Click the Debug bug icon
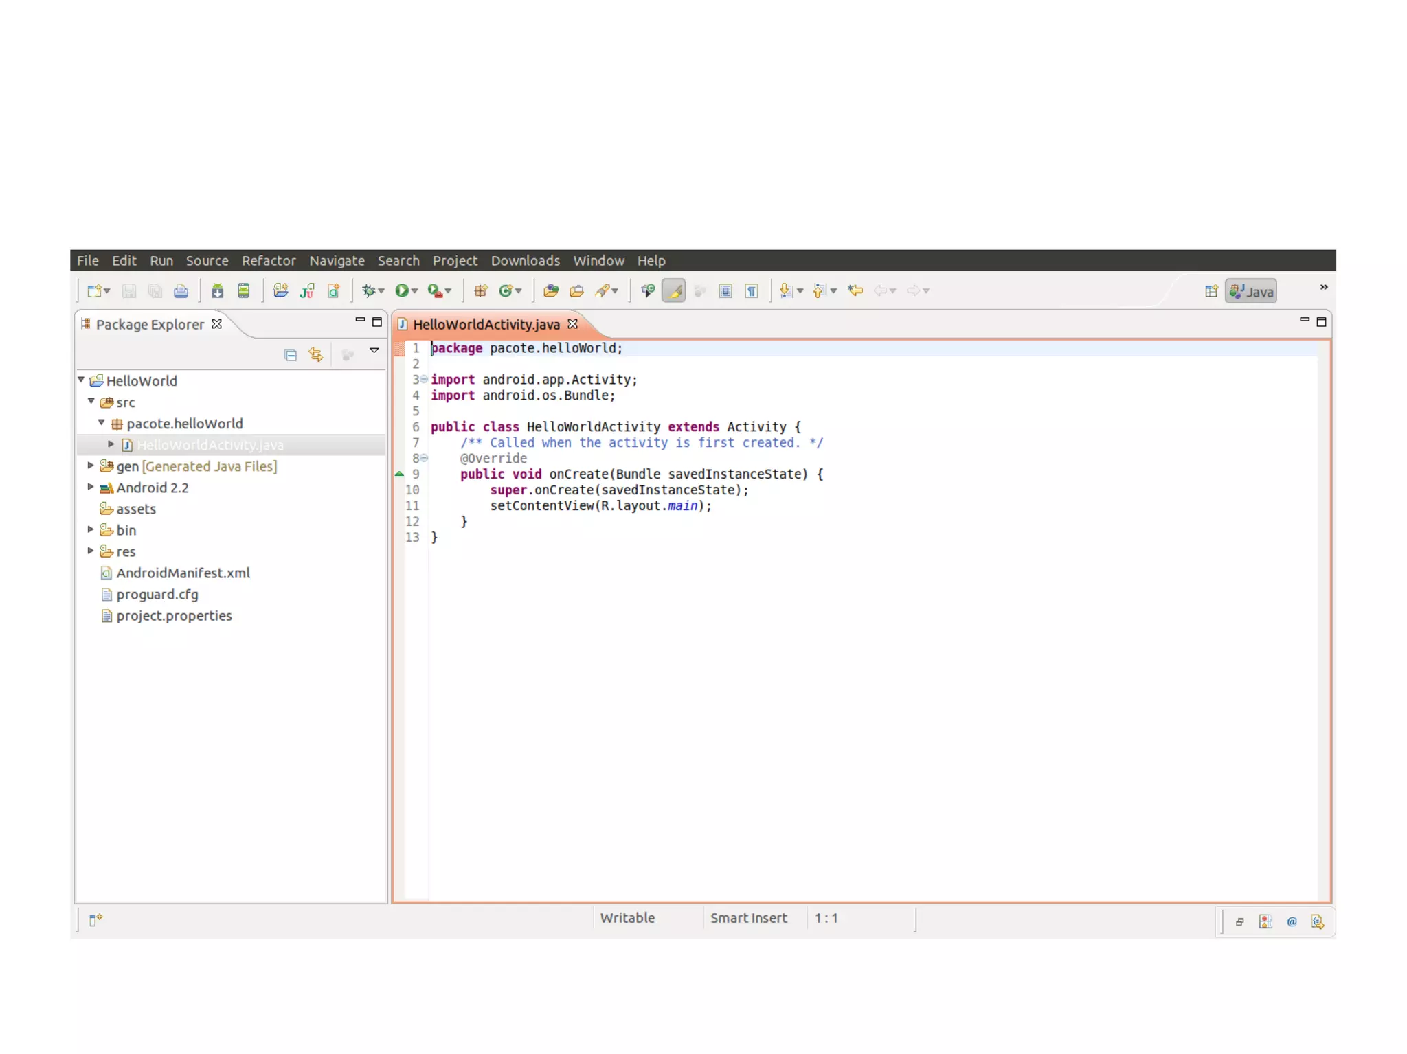1407x1054 pixels. (x=369, y=290)
